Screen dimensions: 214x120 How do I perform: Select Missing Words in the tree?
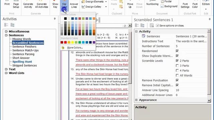[21, 39]
